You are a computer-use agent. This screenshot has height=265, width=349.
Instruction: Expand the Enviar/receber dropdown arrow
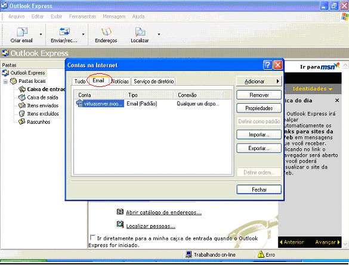(84, 35)
